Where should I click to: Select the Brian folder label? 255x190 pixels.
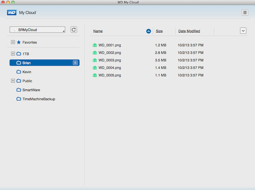(26, 63)
